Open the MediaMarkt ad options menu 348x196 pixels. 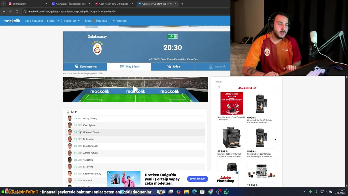pos(274,88)
